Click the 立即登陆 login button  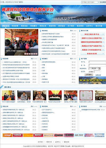coord(89,75)
